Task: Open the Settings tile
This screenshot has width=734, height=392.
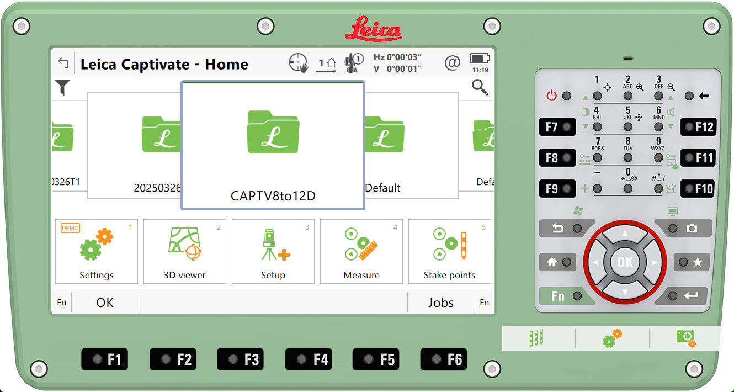Action: pos(97,251)
